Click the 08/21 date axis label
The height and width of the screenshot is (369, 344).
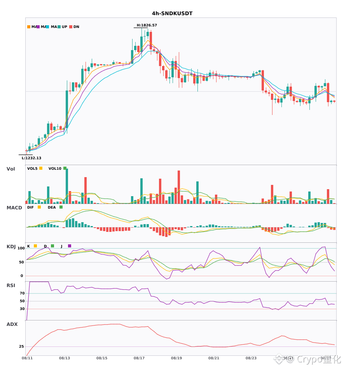[x=214, y=358]
